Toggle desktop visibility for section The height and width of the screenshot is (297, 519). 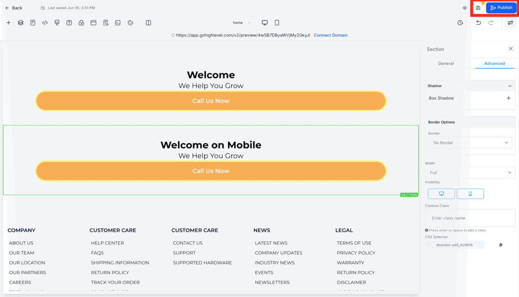click(x=441, y=194)
